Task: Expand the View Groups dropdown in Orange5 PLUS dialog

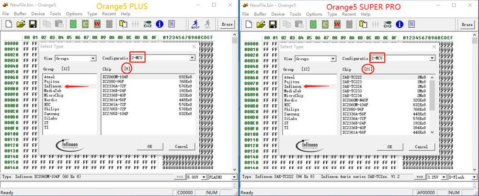Action: pos(93,58)
